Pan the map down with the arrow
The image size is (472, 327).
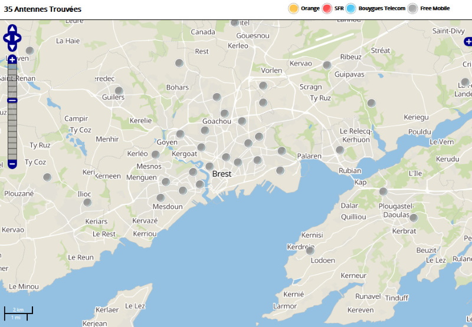pyautogui.click(x=12, y=48)
